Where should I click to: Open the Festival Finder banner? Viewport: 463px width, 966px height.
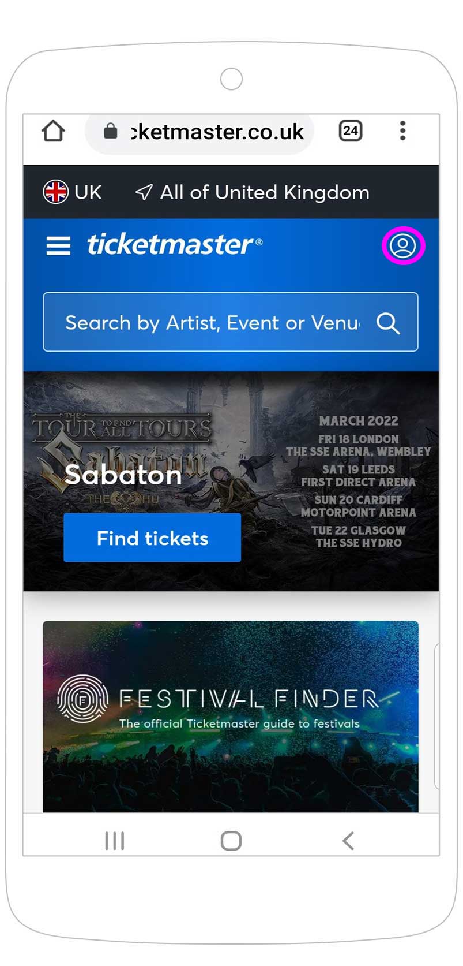coord(231,717)
